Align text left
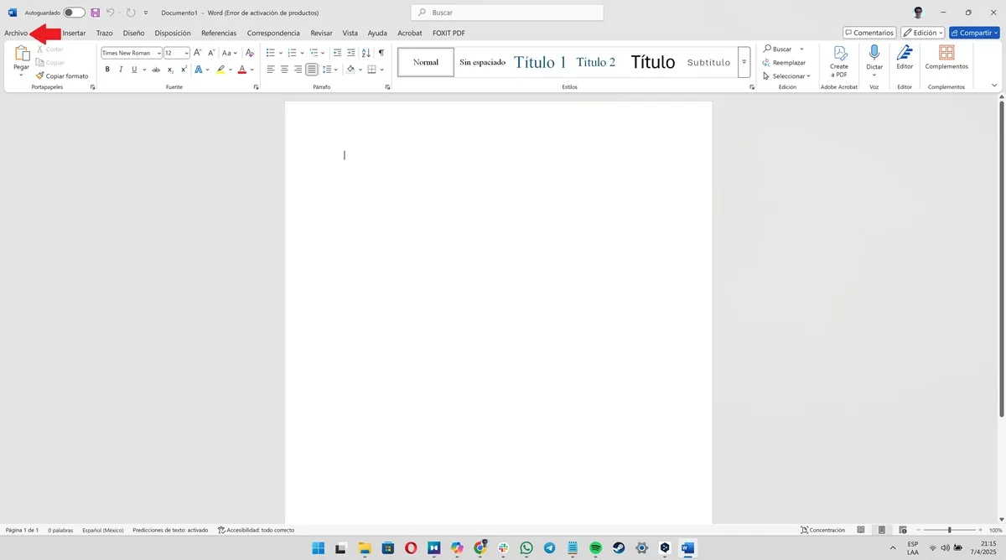Screen dimensions: 1006x560 pos(271,70)
